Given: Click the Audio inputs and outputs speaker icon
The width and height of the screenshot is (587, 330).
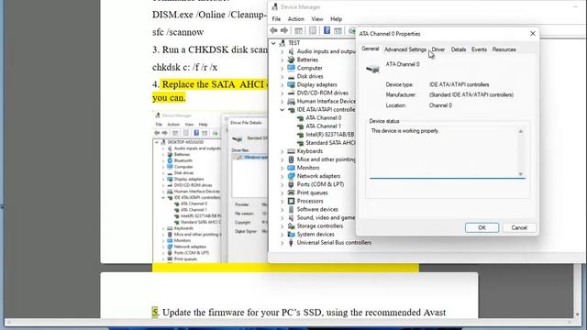Looking at the screenshot, I should pos(291,51).
